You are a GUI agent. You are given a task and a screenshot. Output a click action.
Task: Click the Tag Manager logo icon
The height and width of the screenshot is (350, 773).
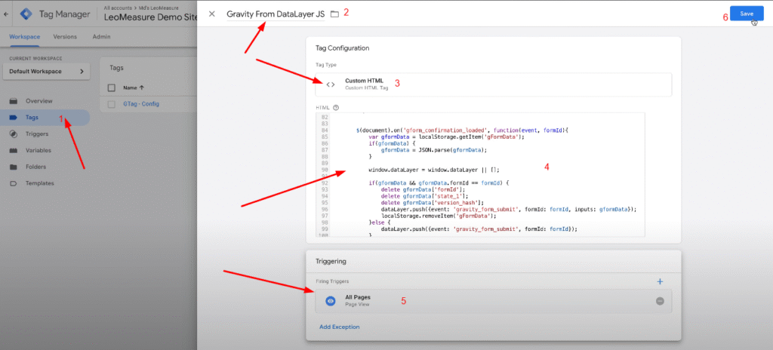point(26,14)
